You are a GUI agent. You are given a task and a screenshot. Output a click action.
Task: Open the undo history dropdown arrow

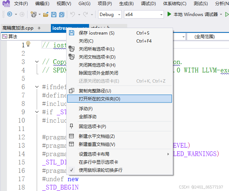79,15
